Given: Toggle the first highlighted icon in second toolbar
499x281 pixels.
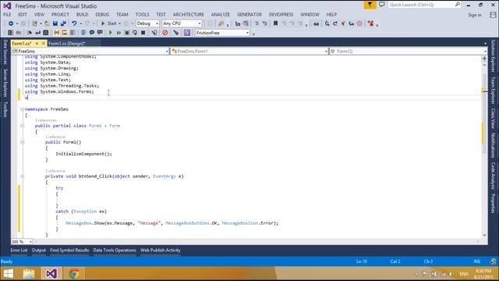Looking at the screenshot, I should pos(57,33).
